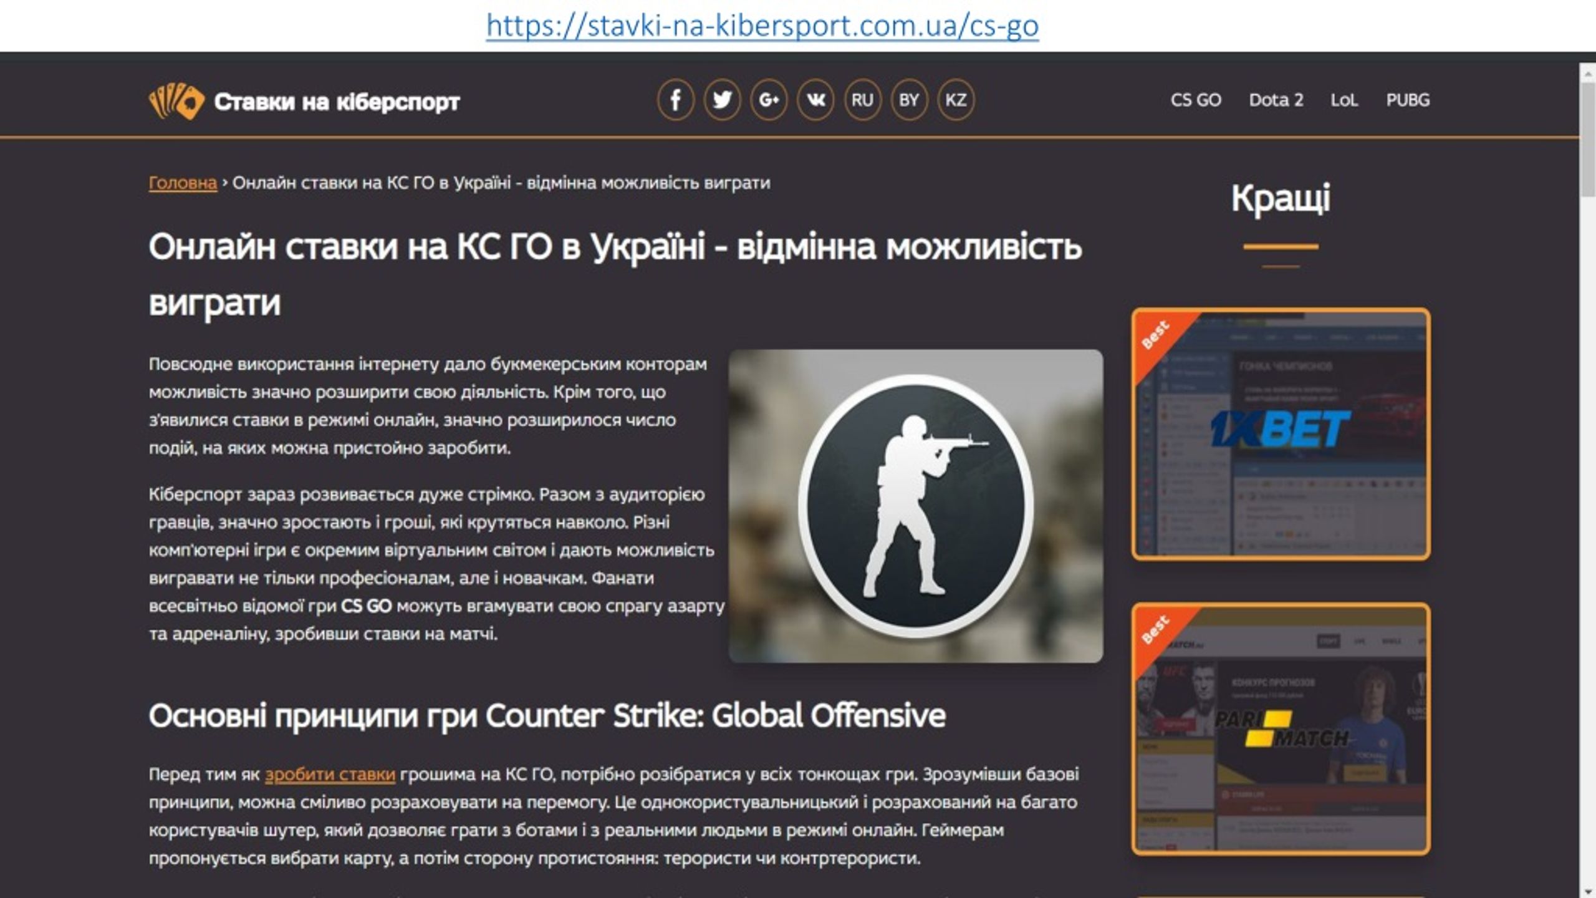Open the Parimatch bookmaker card

coord(1281,729)
